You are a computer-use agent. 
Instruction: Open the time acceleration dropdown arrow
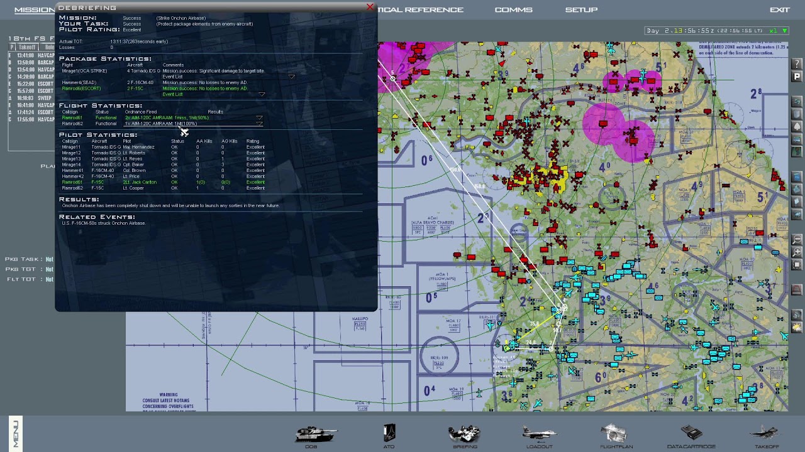(x=785, y=31)
